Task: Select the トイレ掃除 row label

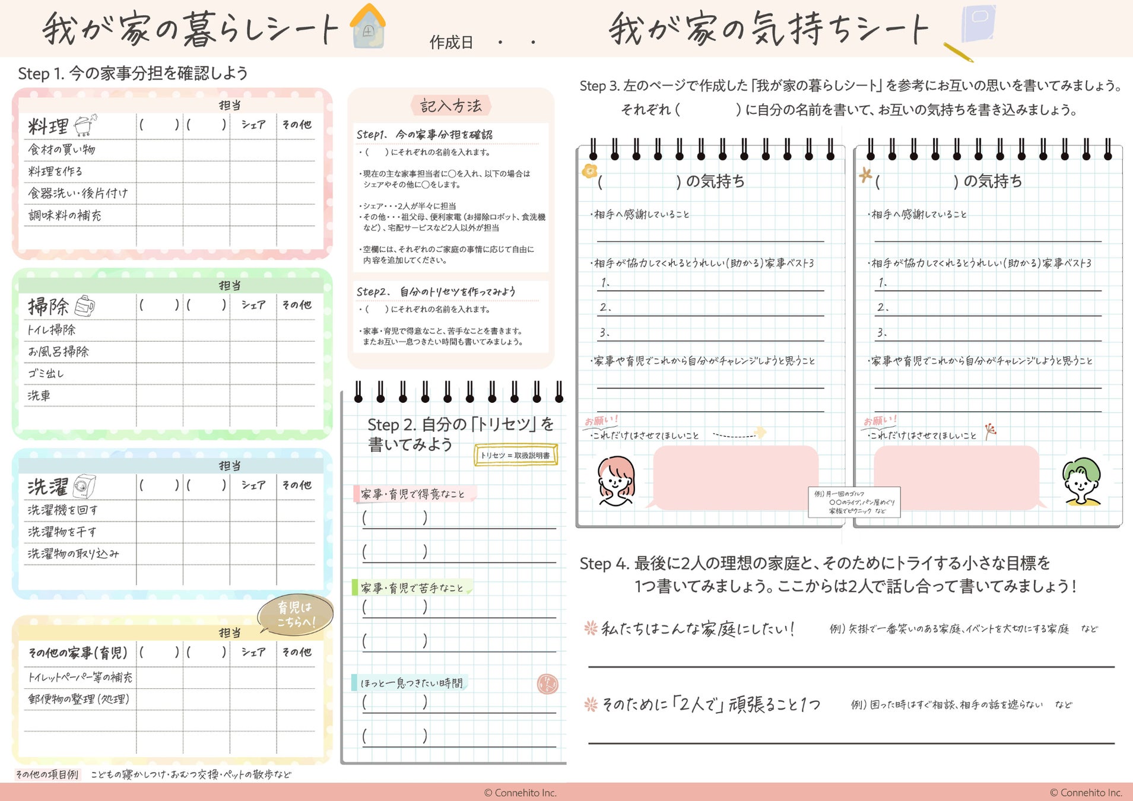Action: (x=52, y=330)
